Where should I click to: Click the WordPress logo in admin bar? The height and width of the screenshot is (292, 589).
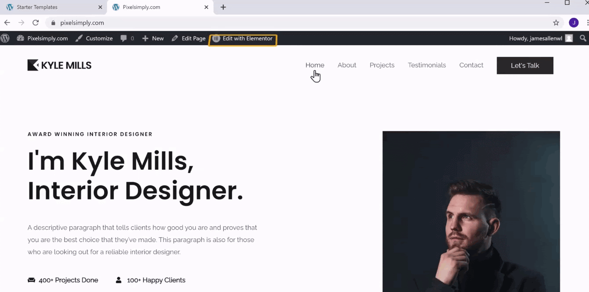[x=5, y=38]
